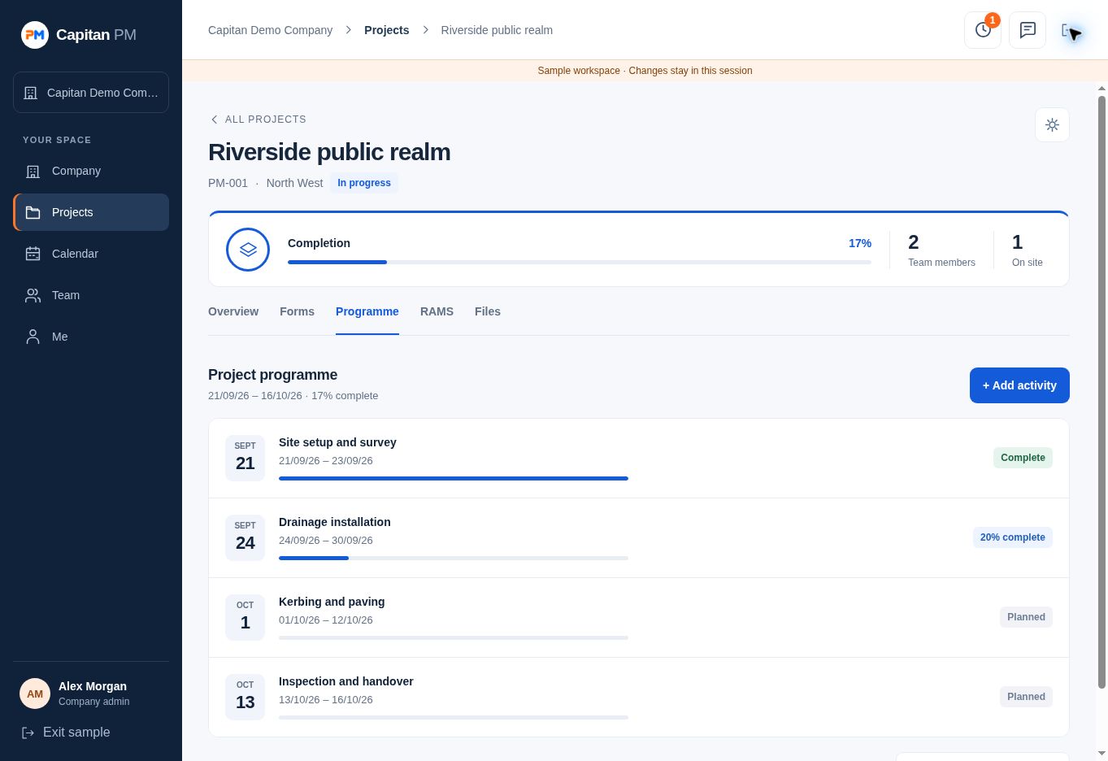Click the overall Completion progress bar

[580, 262]
